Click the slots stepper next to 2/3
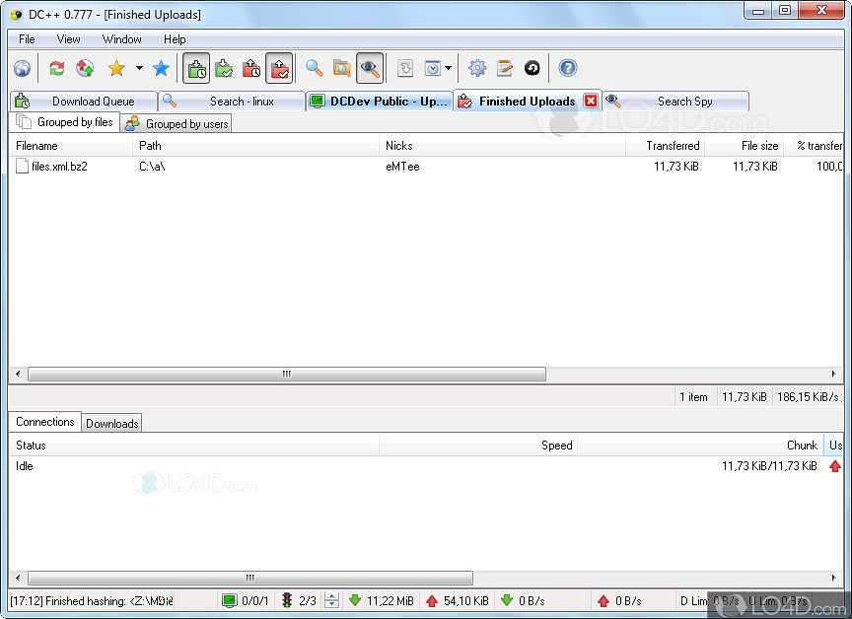The width and height of the screenshot is (852, 619). [330, 600]
